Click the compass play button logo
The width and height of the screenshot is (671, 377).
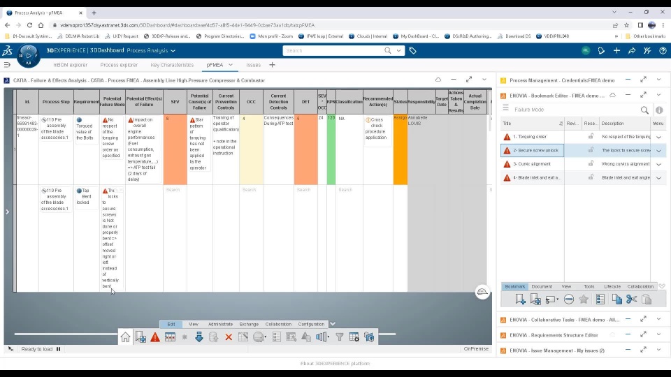(x=29, y=56)
